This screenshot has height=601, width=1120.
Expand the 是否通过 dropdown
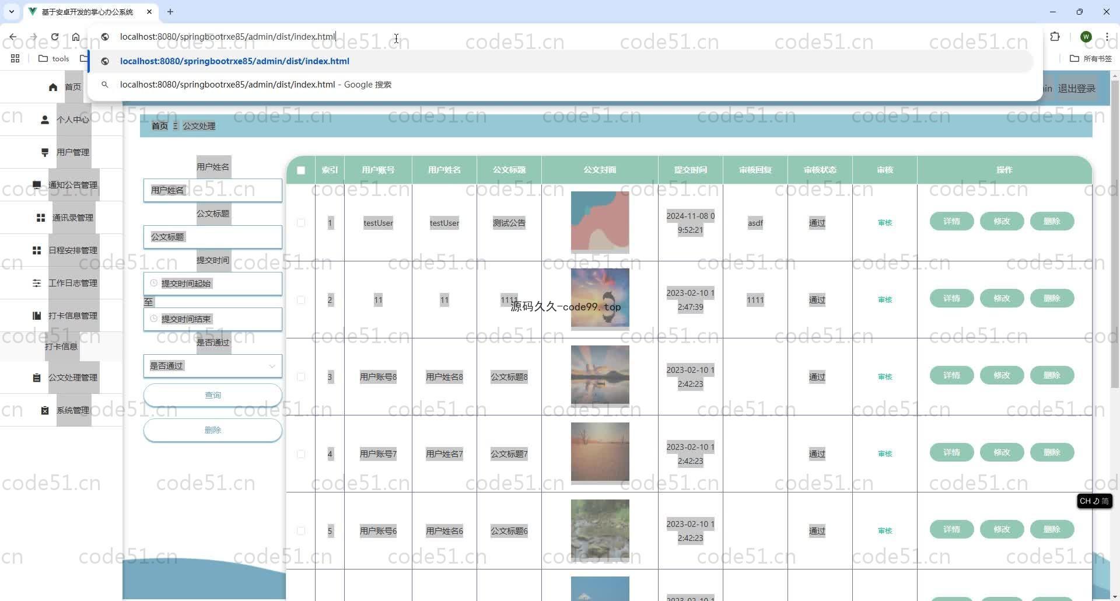coord(213,366)
